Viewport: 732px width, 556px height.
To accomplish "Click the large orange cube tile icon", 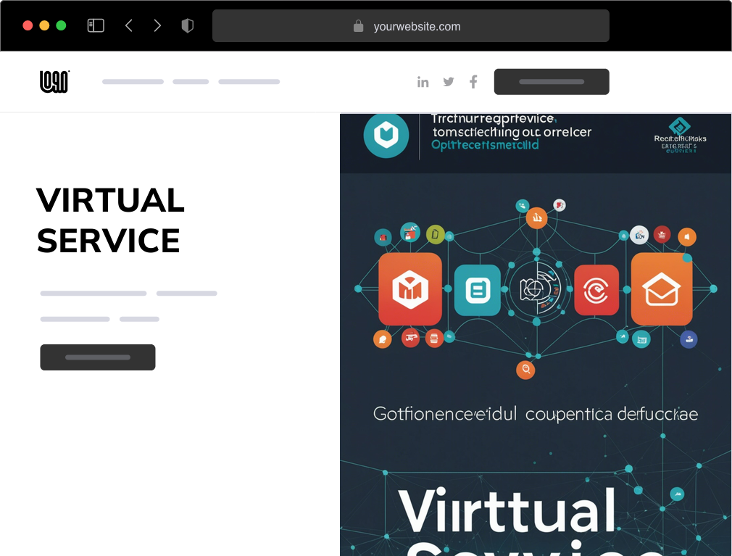I will [410, 289].
